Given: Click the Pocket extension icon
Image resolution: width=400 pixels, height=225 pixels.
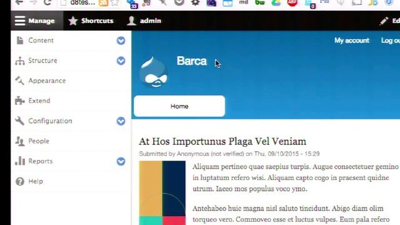Looking at the screenshot, I should 179,2.
